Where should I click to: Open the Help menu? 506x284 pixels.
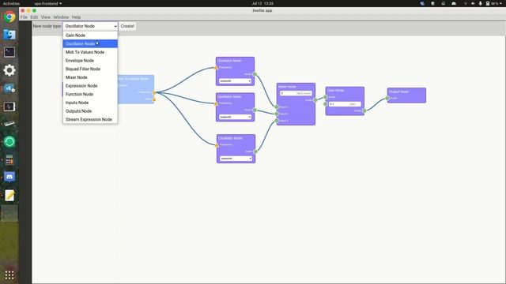click(76, 17)
